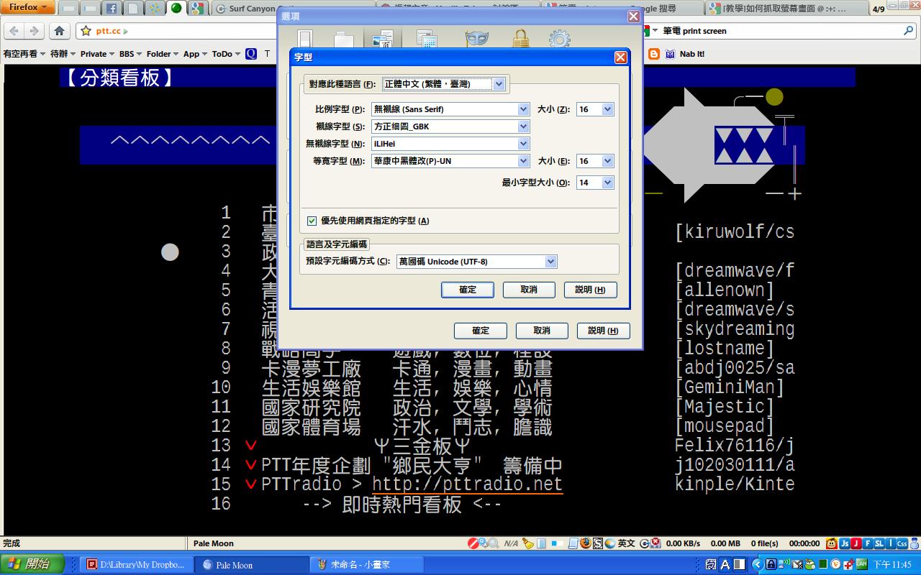The width and height of the screenshot is (921, 575).
Task: Open the home page button
Action: (60, 31)
